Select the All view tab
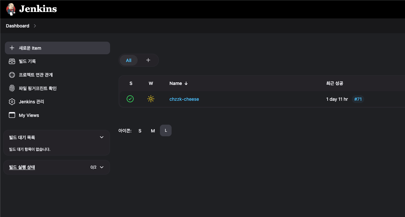Screen dimensions: 405x217 (129, 60)
